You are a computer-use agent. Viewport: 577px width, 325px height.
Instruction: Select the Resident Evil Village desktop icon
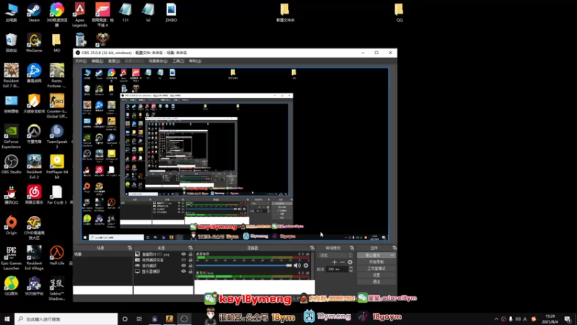coord(34,258)
